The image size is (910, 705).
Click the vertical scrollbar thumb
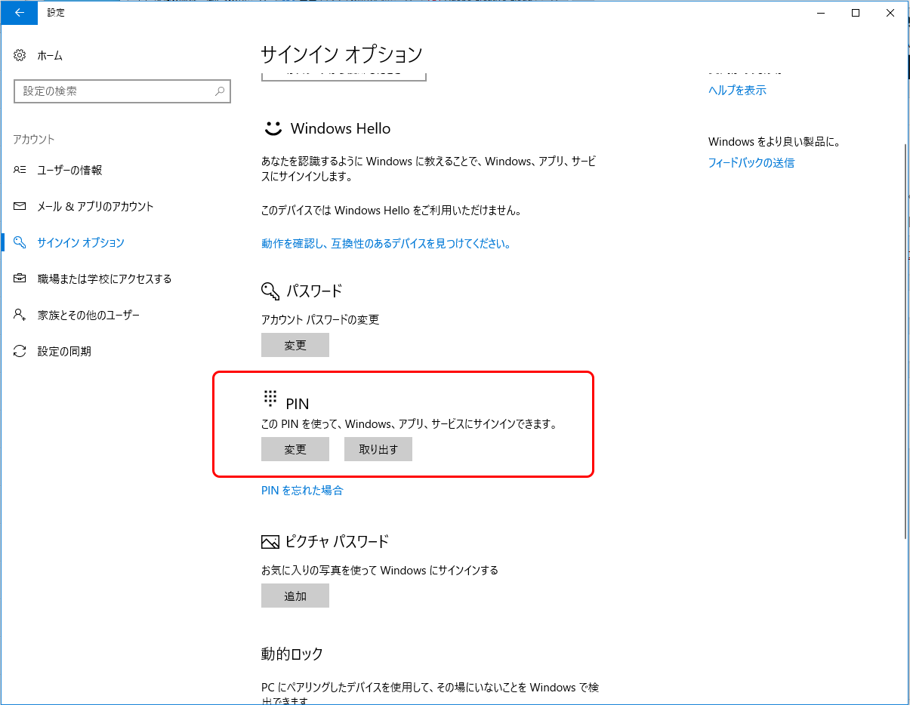905,340
